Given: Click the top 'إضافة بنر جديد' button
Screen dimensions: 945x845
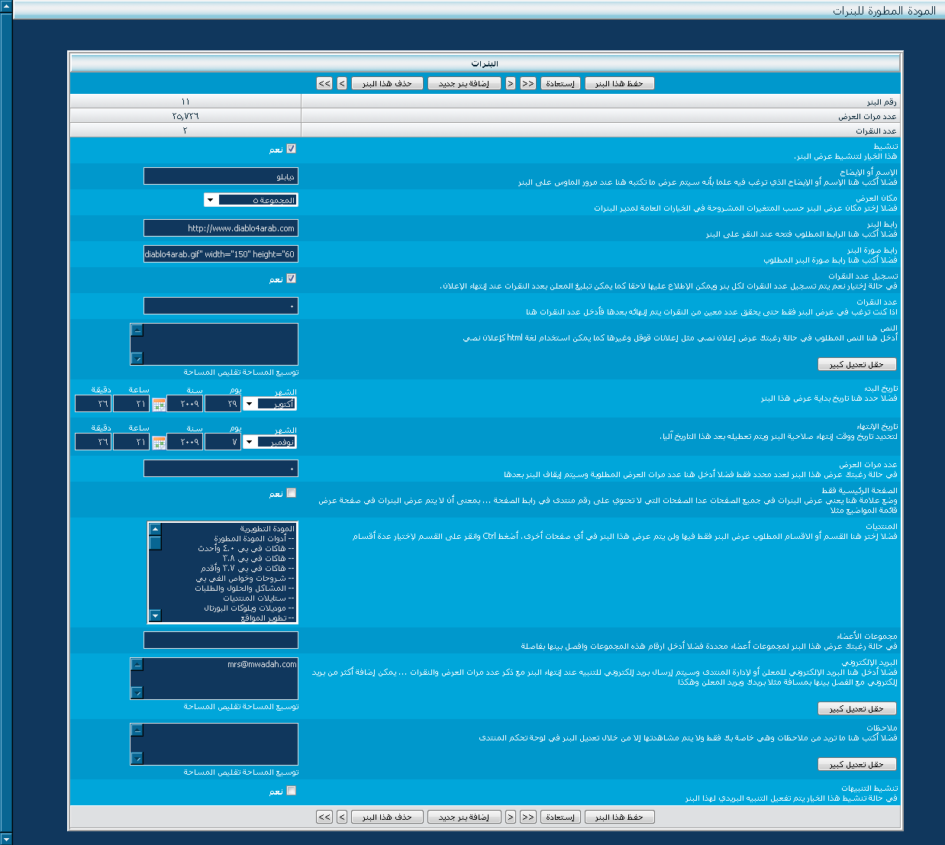Looking at the screenshot, I should pos(464,83).
